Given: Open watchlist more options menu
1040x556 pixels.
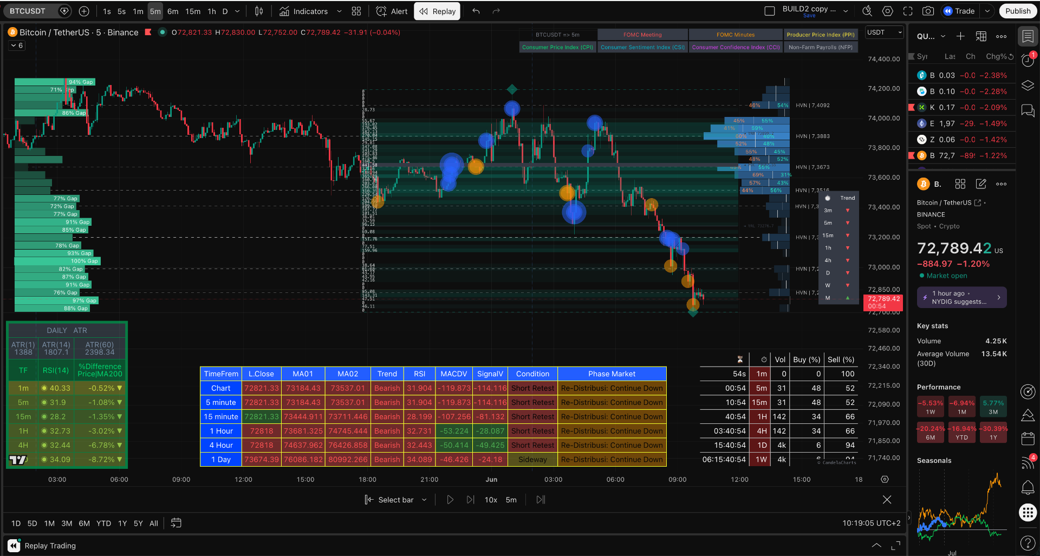Looking at the screenshot, I should (1001, 36).
